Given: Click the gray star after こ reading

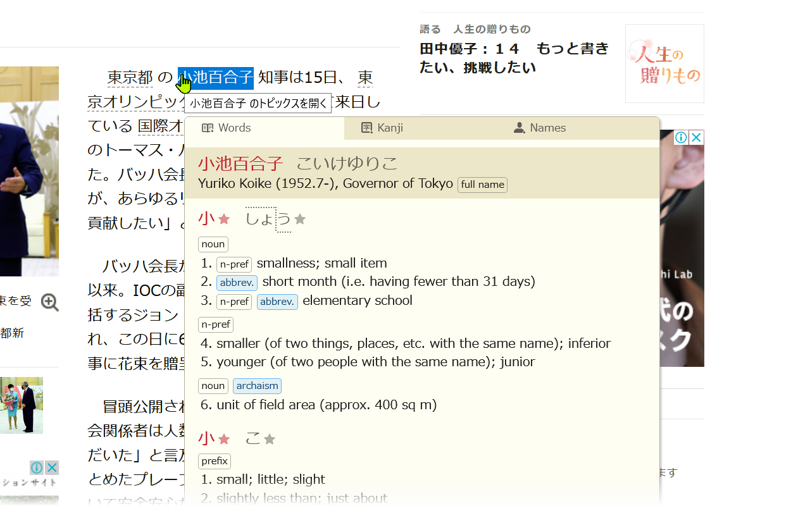Looking at the screenshot, I should pos(270,438).
